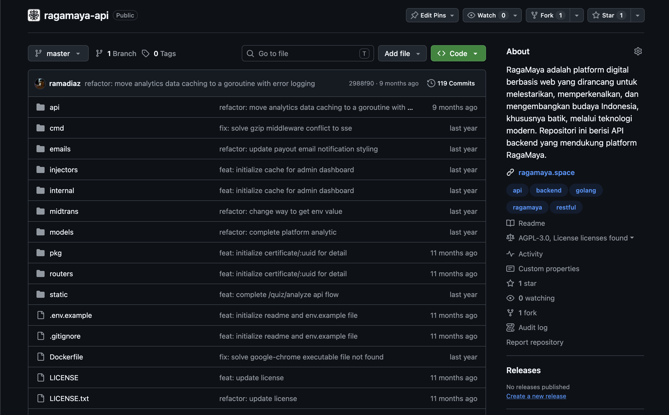Image resolution: width=669 pixels, height=415 pixels.
Task: Click the pkg folder icon
Action: click(x=41, y=253)
